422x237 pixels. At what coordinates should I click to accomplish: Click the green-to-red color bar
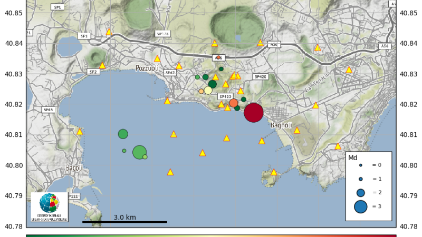(211, 235)
